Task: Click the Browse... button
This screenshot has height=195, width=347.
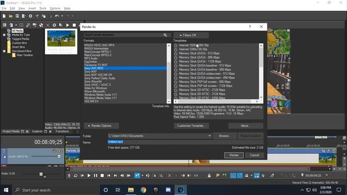Action: point(224,136)
